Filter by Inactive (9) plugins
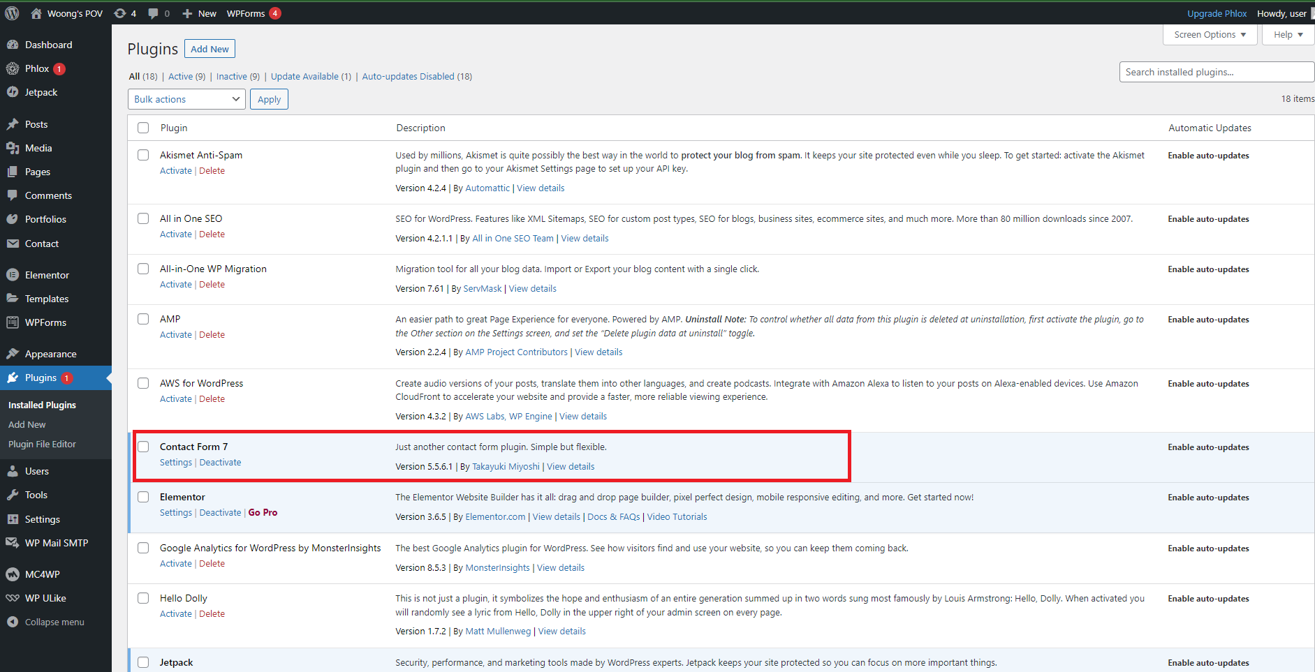Screen dimensions: 1315x672 238,76
